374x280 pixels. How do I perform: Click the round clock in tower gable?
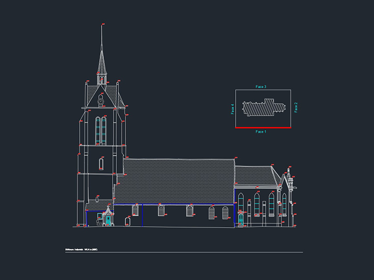(x=101, y=100)
